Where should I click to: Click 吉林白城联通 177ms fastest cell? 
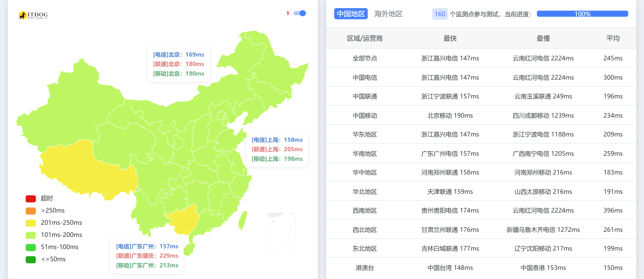(x=450, y=248)
